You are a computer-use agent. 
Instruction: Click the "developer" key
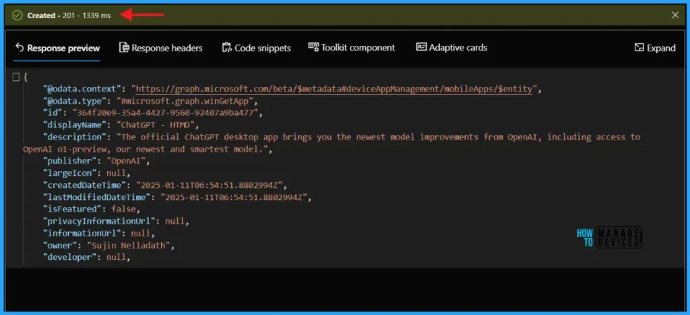click(x=69, y=256)
